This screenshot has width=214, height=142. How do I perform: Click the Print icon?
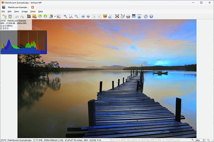(x=128, y=17)
